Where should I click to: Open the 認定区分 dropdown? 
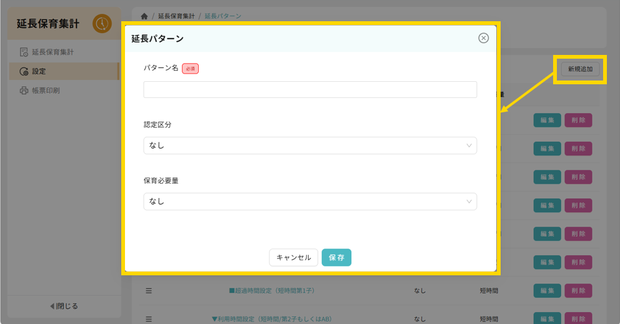(309, 145)
